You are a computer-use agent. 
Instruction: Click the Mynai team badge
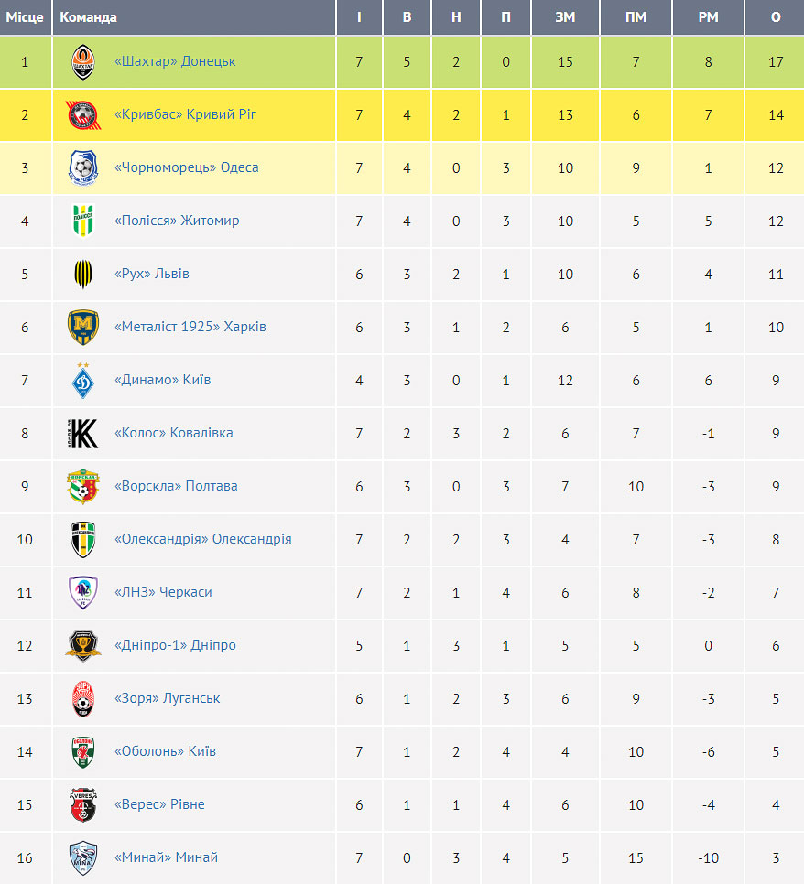click(x=83, y=858)
